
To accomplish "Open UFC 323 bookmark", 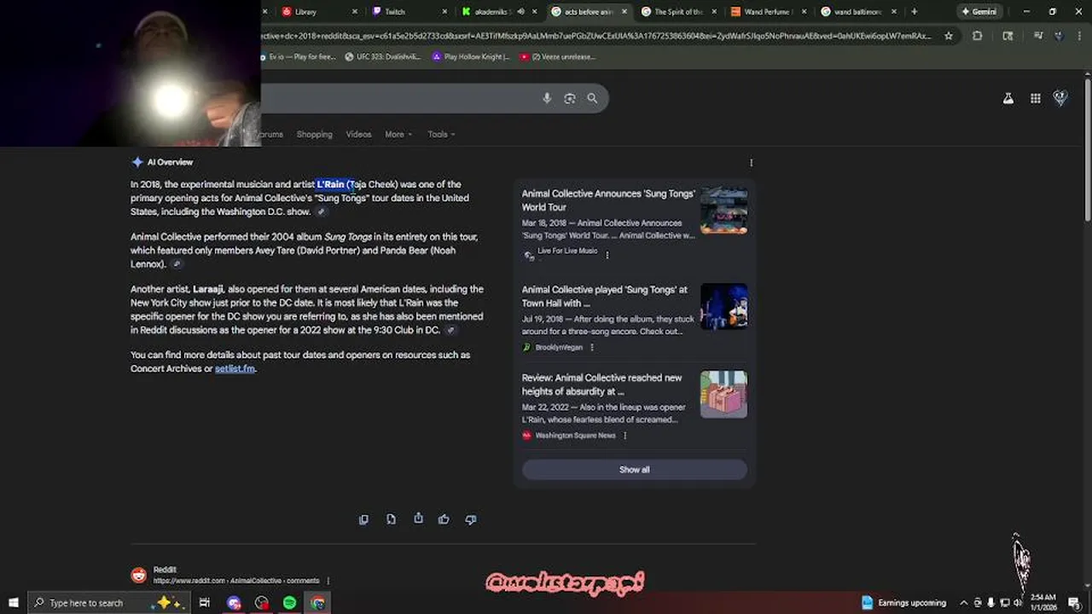I will pos(383,57).
